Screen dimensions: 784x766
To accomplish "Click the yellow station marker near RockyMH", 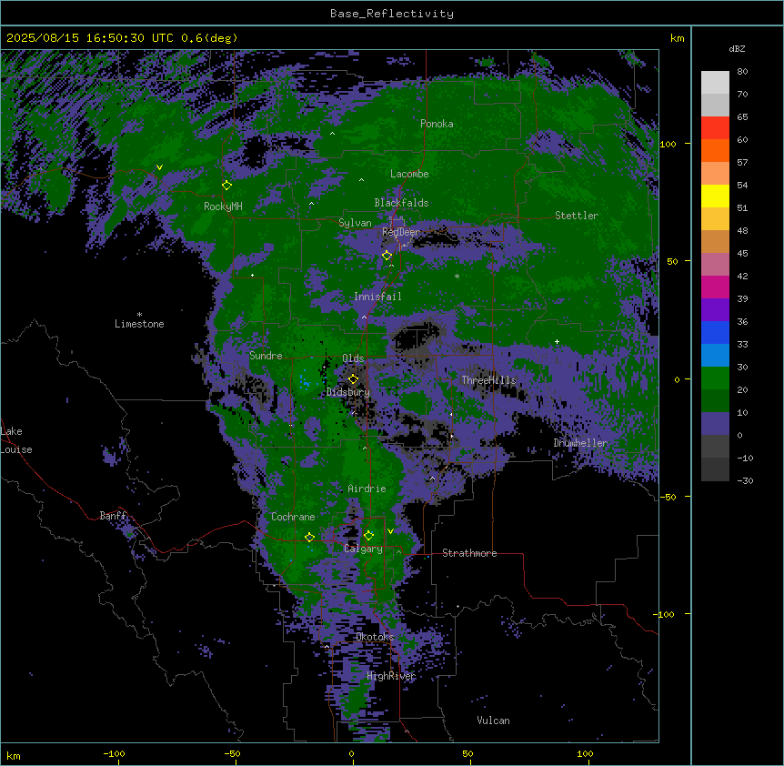I will tap(227, 186).
